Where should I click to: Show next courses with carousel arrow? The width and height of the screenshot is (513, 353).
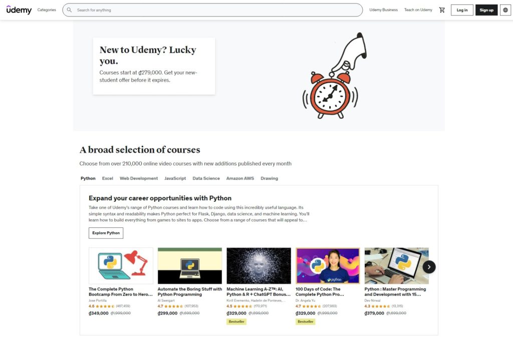click(x=429, y=267)
